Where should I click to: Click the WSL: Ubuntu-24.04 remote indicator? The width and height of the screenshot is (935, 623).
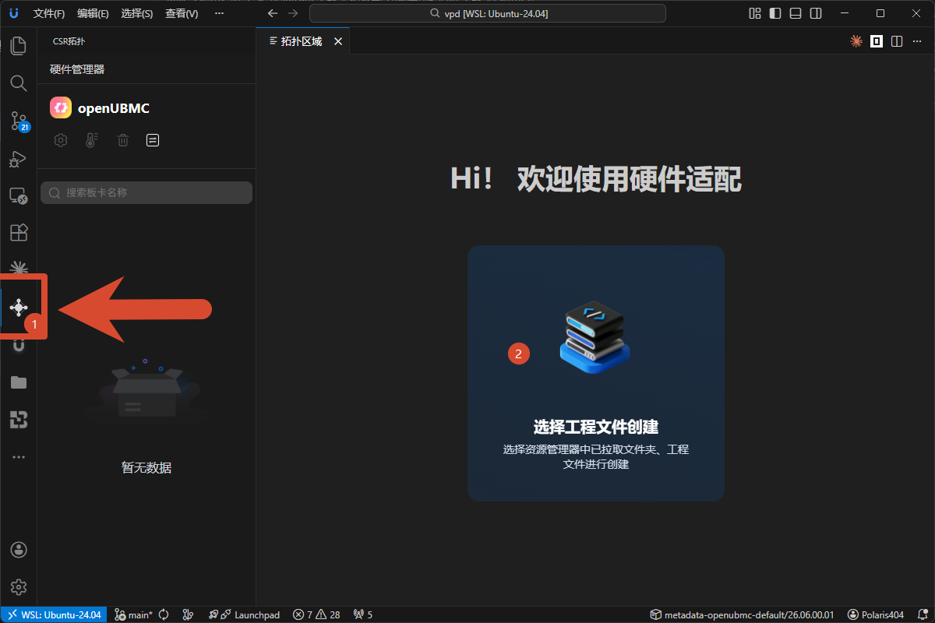[x=53, y=615]
